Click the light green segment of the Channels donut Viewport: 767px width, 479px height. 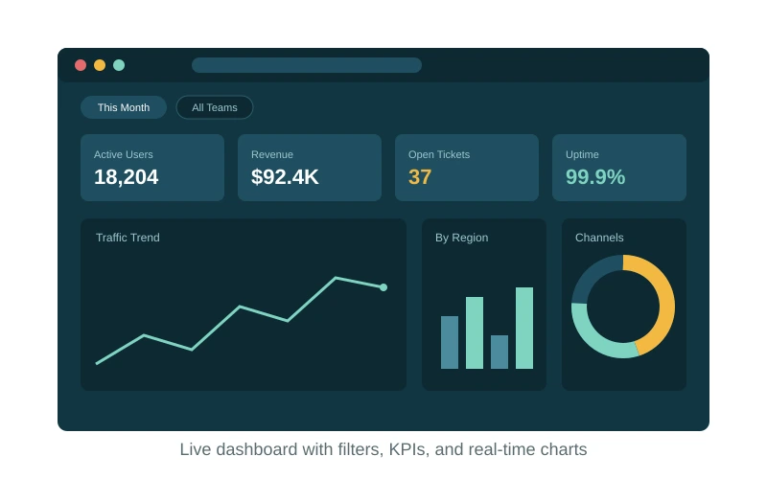pyautogui.click(x=594, y=341)
